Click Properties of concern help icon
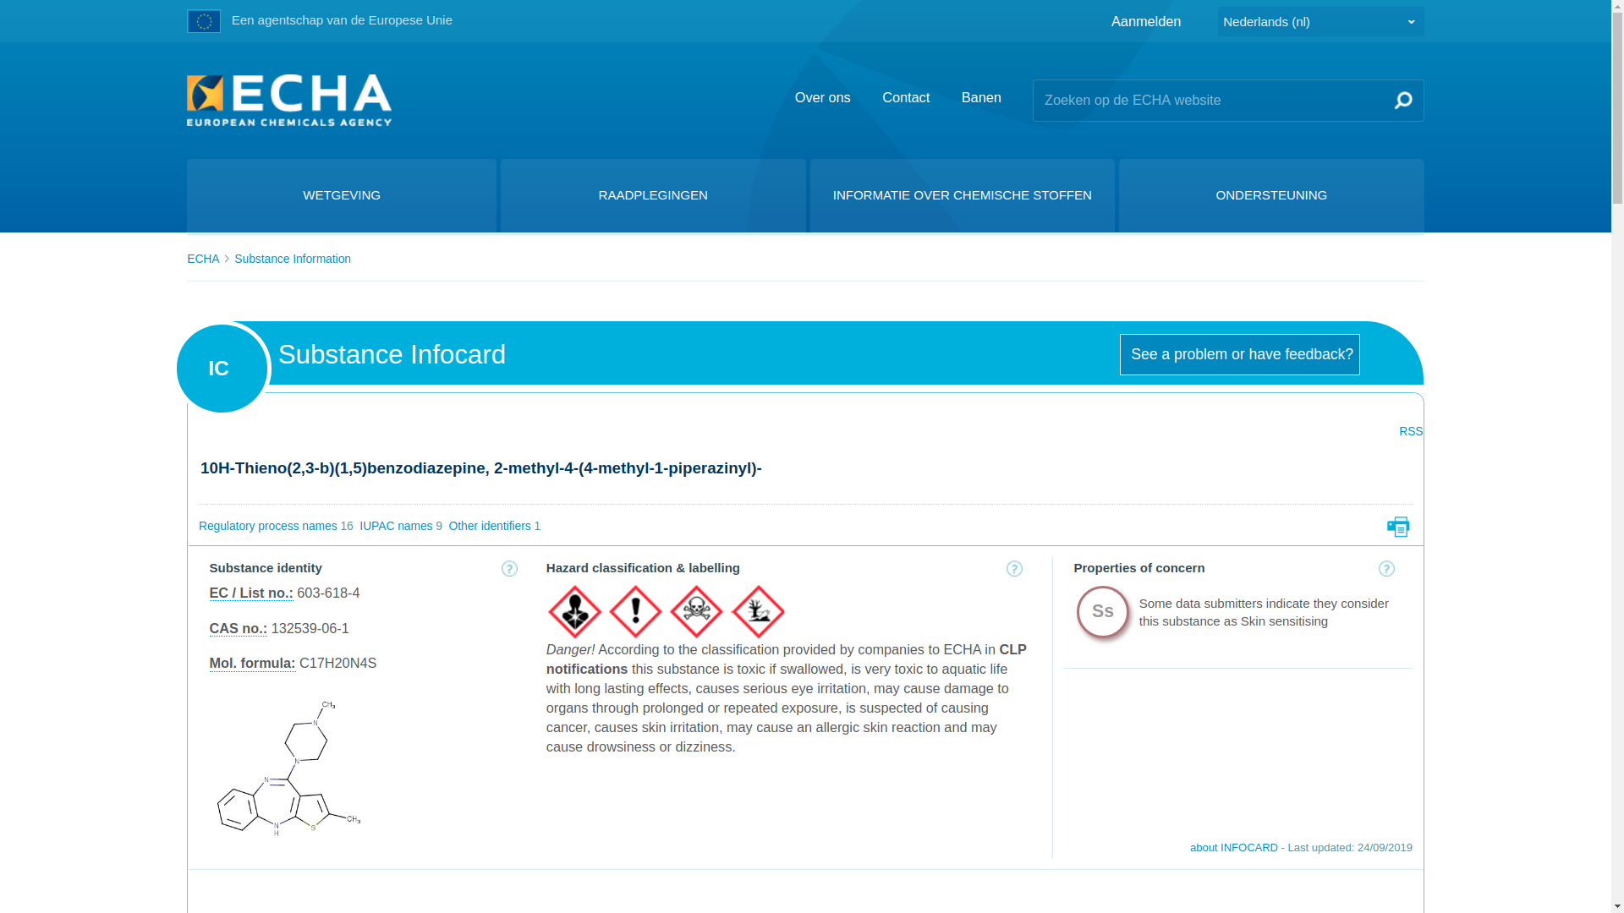 click(1386, 569)
